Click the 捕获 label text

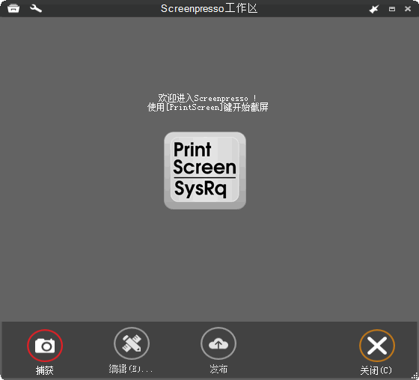point(45,370)
